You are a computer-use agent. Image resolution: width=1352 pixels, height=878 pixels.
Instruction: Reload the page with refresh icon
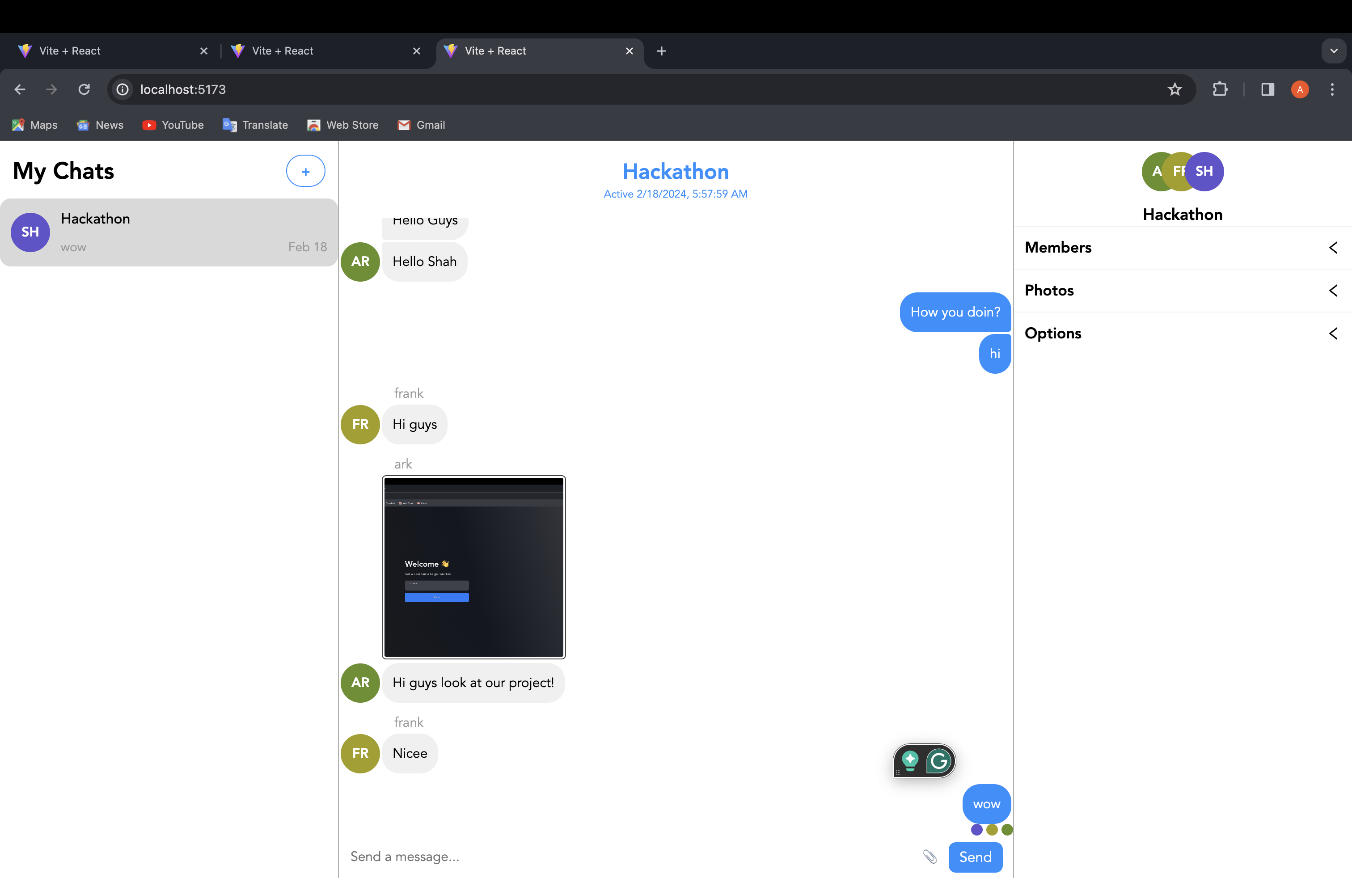click(x=84, y=89)
